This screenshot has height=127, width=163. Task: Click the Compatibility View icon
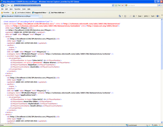[x=116, y=5]
